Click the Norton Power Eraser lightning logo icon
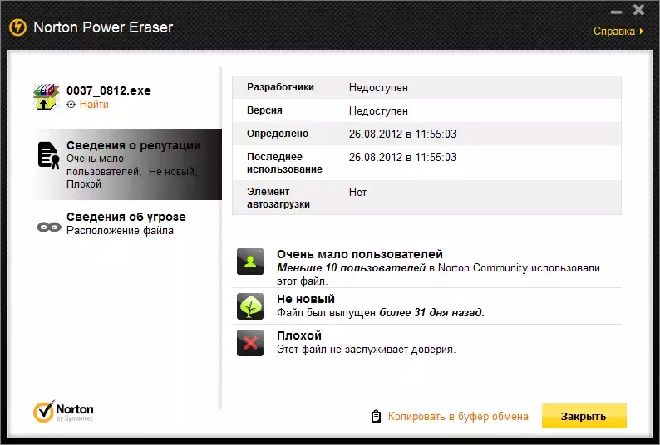This screenshot has width=660, height=445. coord(17,27)
